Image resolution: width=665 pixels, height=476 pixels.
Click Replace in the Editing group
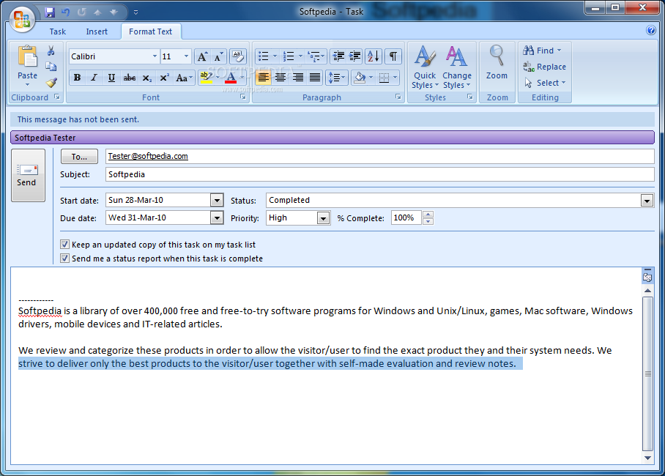coord(544,67)
